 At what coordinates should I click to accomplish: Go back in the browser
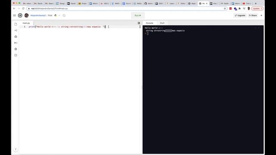tap(14, 9)
